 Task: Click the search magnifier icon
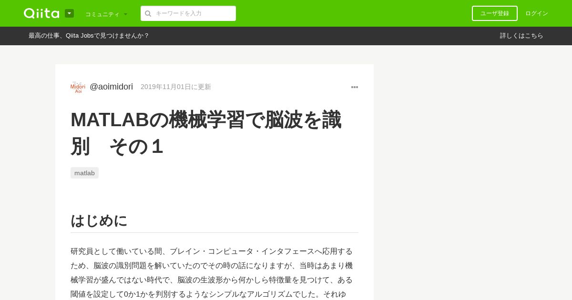[148, 13]
